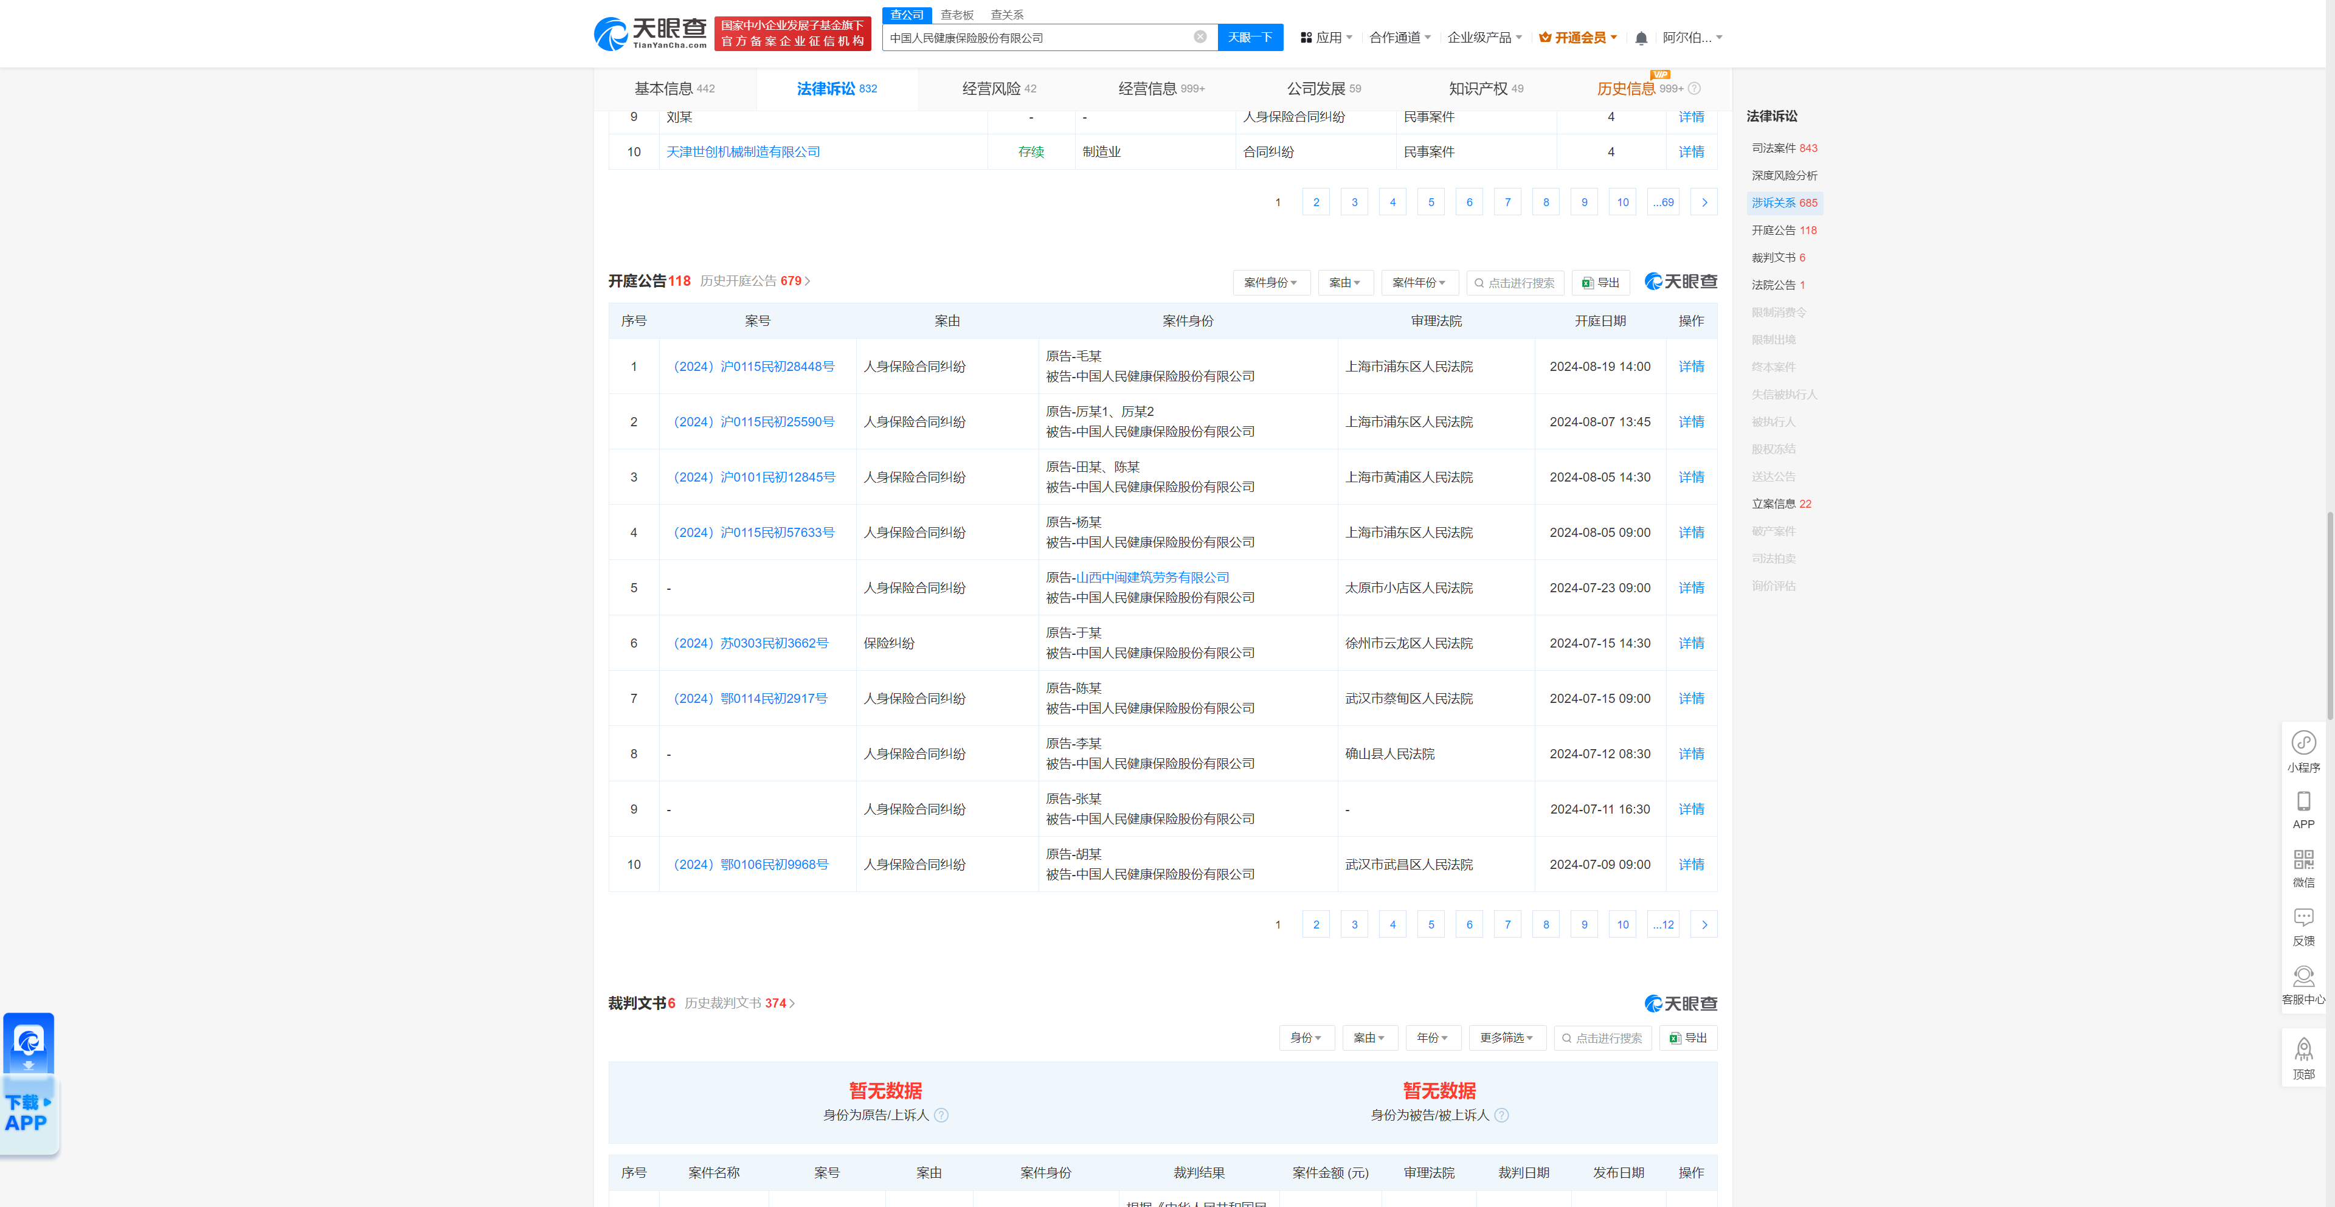Click the notification bell icon
The height and width of the screenshot is (1207, 2335).
pyautogui.click(x=1641, y=37)
